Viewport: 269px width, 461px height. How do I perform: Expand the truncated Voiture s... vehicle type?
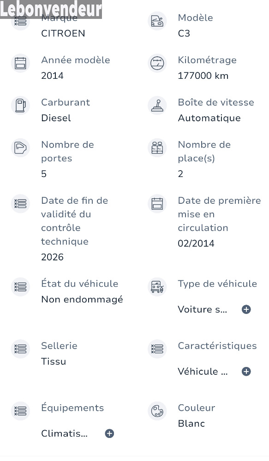tap(246, 309)
